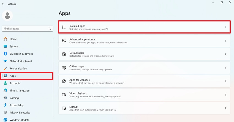The width and height of the screenshot is (234, 122).
Task: Click the Personalization paintbrush icon
Action: tap(6, 68)
